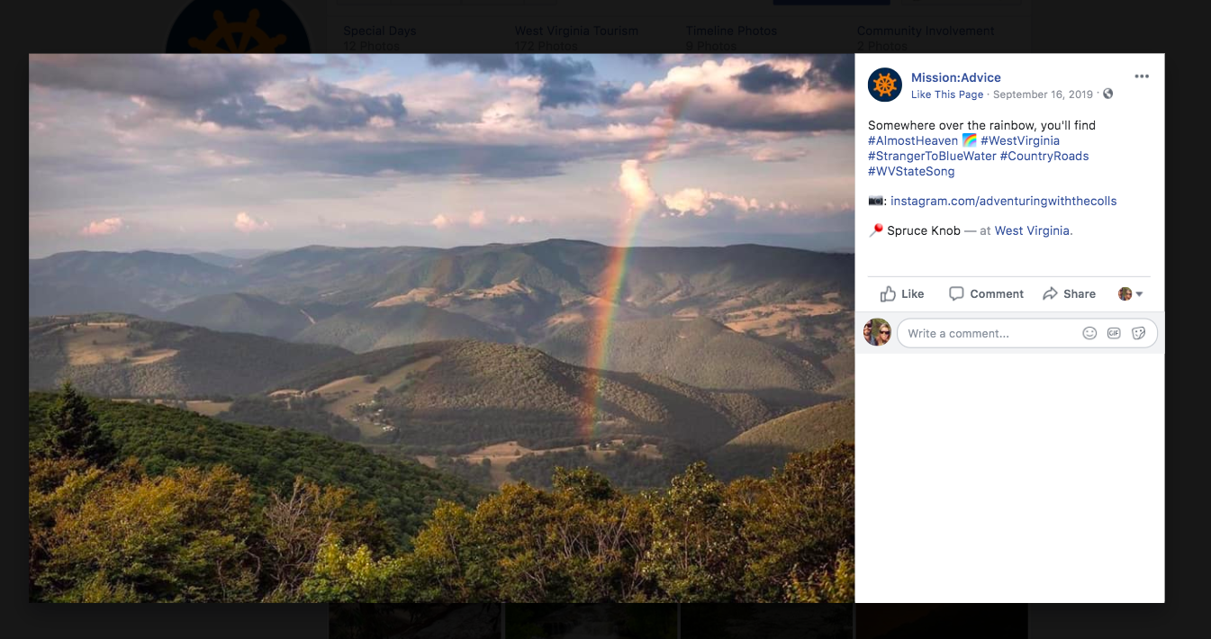Open the #WestVirginia hashtag link
Viewport: 1211px width, 639px height.
tap(1019, 140)
